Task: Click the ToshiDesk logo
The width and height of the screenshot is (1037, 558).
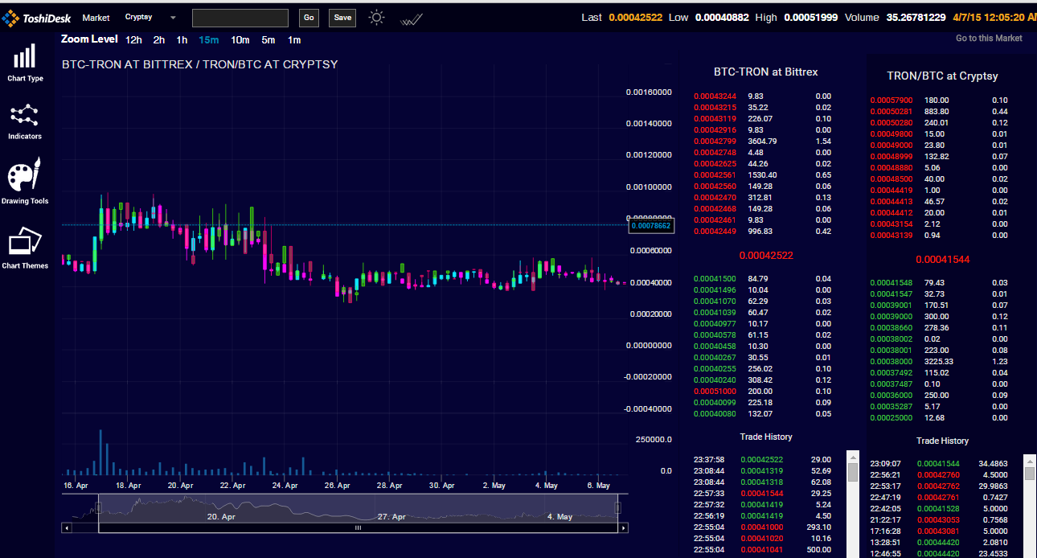Action: coord(36,17)
